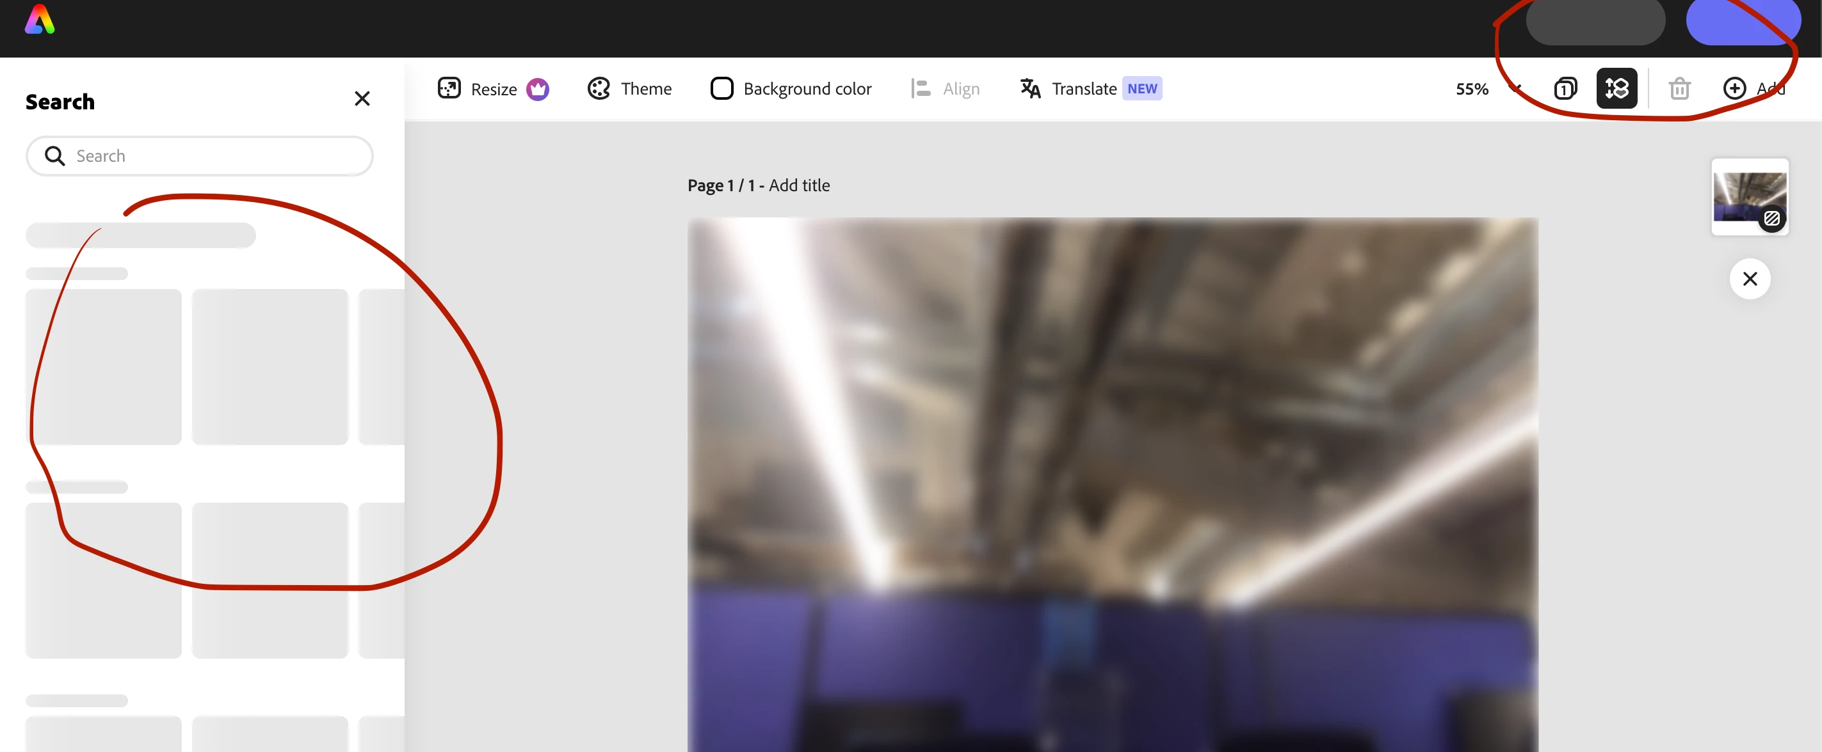Click Add title page label
The image size is (1822, 752).
[x=798, y=185]
